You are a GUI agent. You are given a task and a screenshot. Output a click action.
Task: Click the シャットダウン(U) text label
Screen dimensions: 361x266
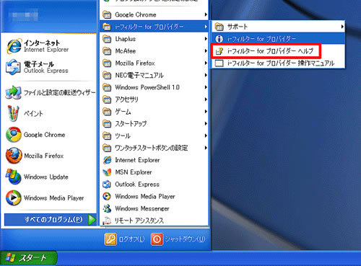[x=185, y=239]
